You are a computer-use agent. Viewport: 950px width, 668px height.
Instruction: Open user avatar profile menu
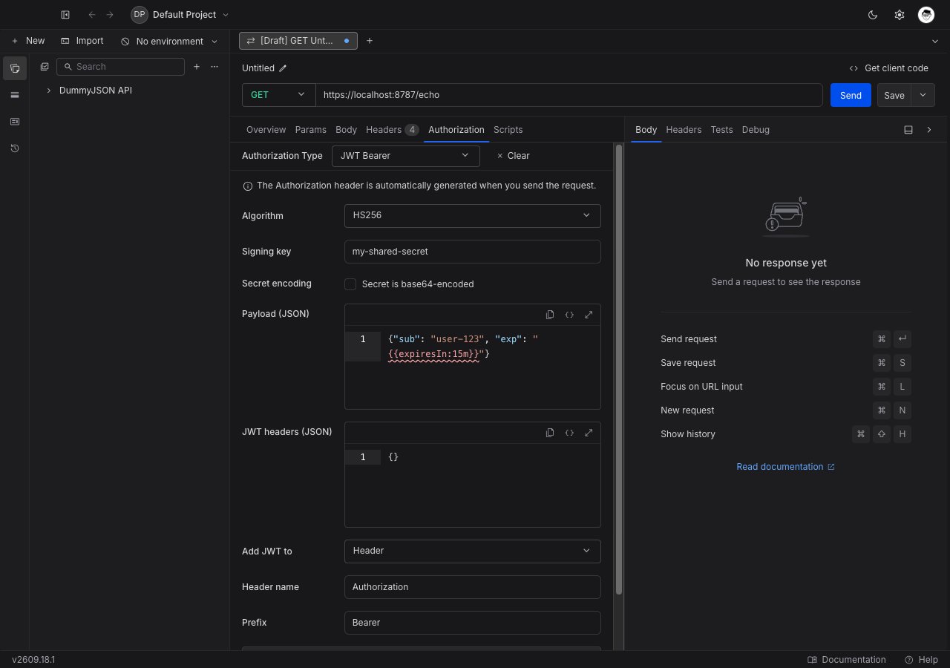point(926,15)
